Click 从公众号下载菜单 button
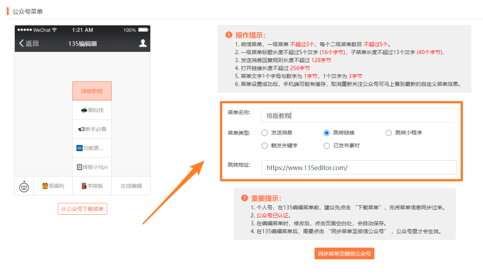Image resolution: width=483 pixels, height=276 pixels. pyautogui.click(x=82, y=209)
